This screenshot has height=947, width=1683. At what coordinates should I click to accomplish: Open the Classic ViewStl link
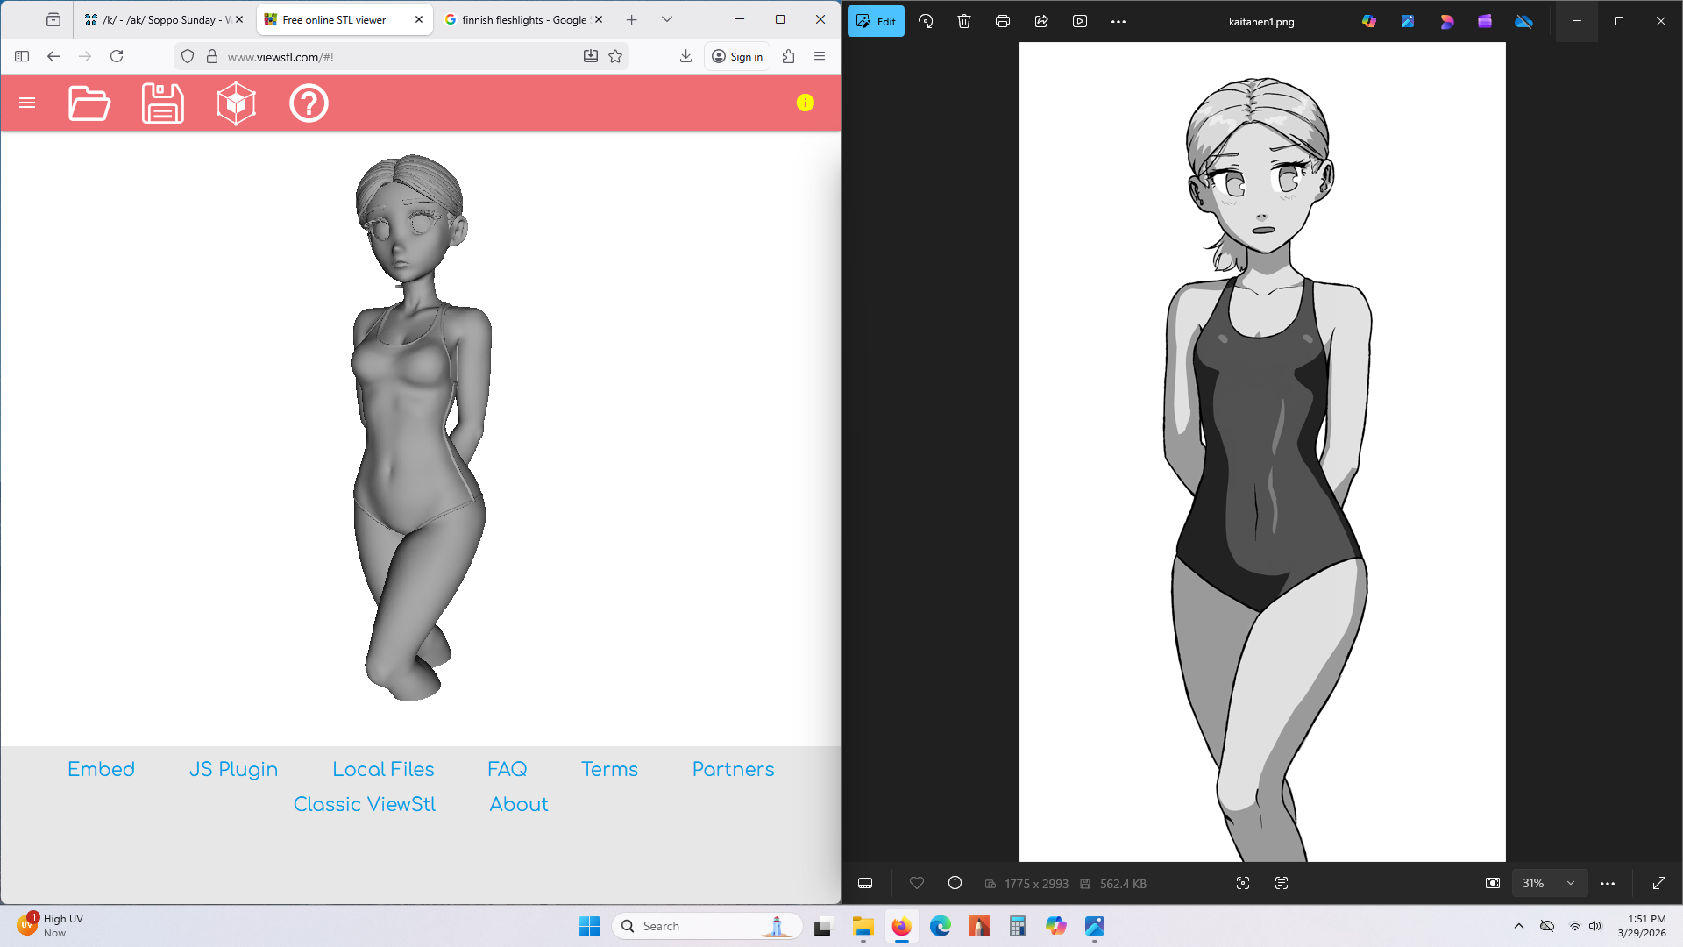364,804
